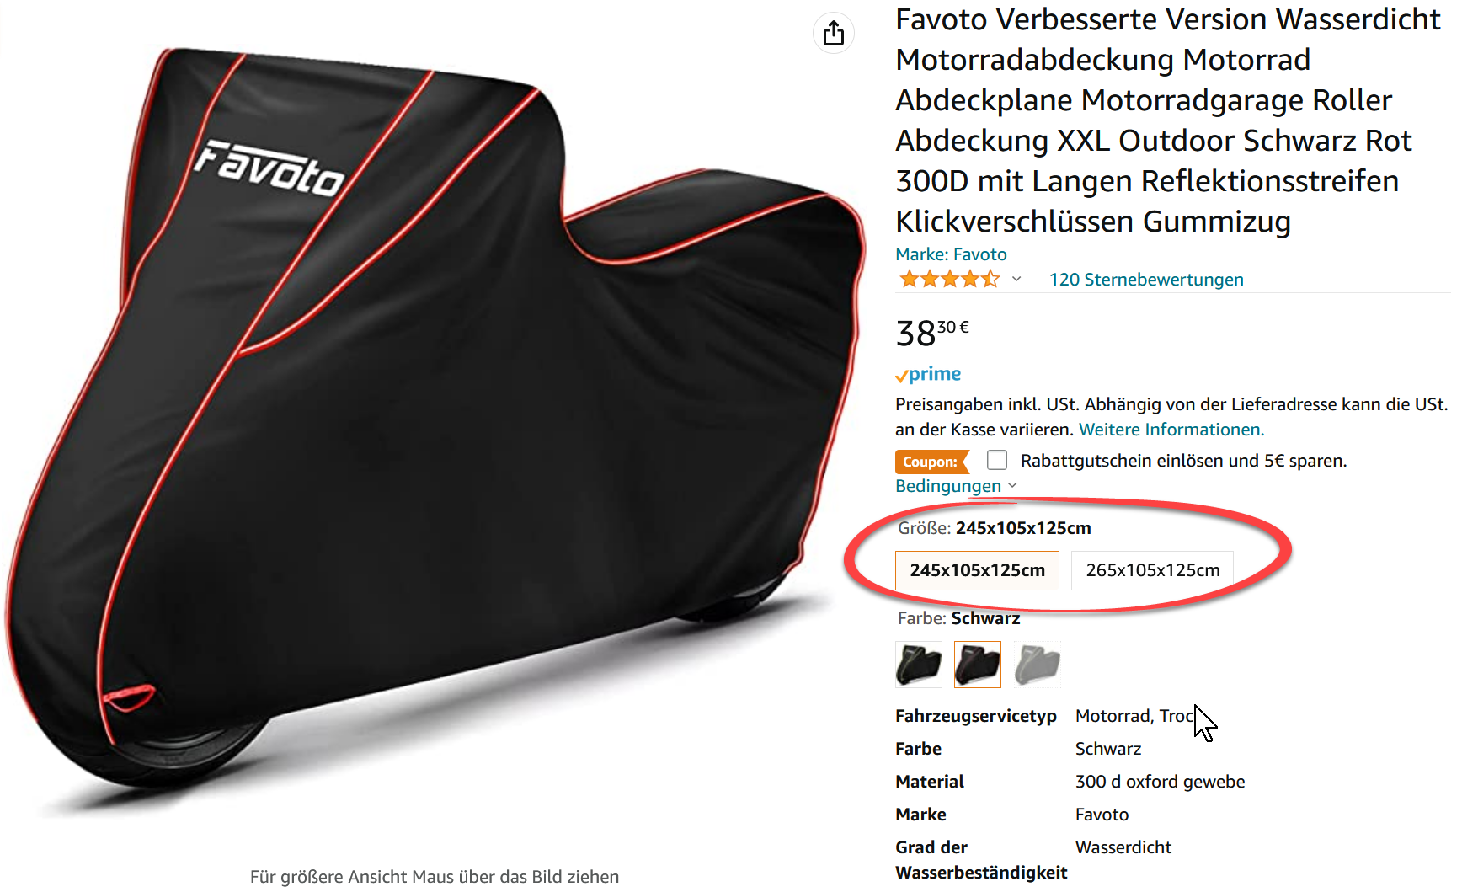The image size is (1478, 892).
Task: Tick the Rabattgutschein coupon checkbox
Action: tap(997, 460)
